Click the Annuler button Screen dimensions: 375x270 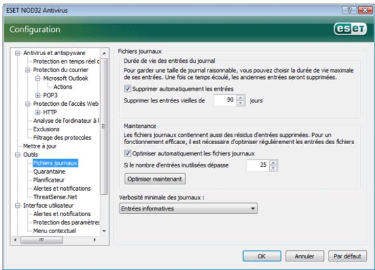[304, 256]
